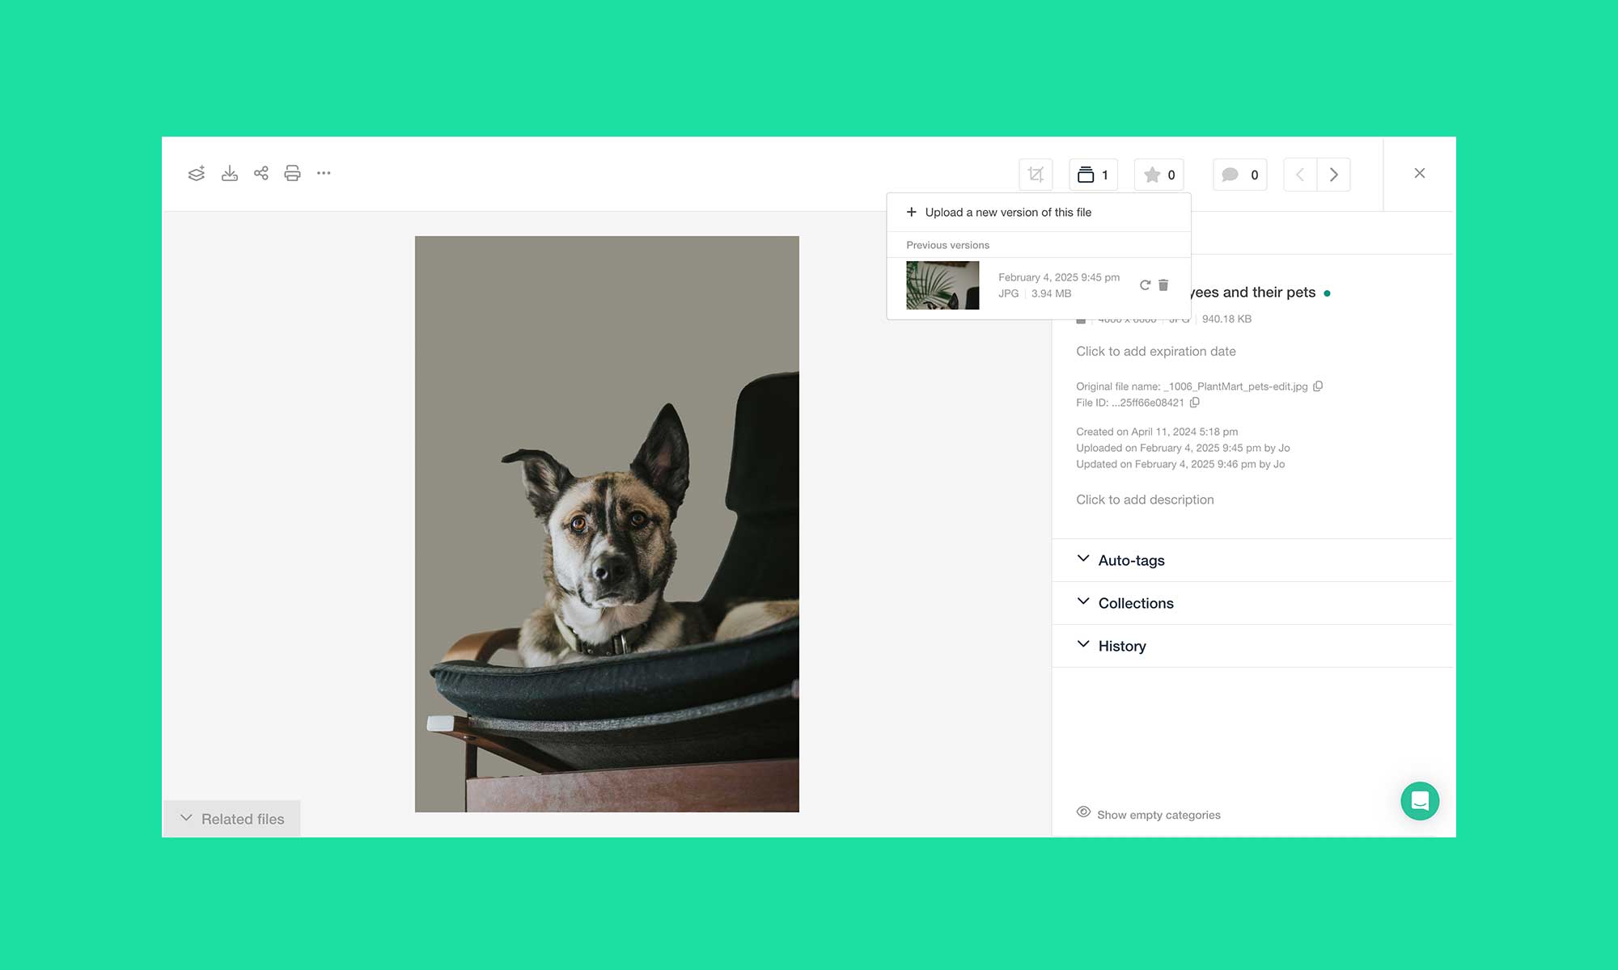
Task: Open the share icon in toolbar
Action: [261, 173]
